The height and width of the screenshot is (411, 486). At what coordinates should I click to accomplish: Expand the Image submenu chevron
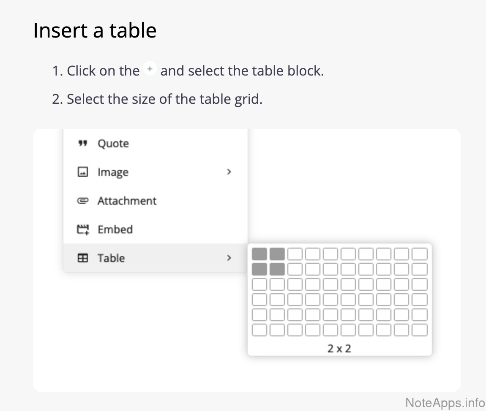pos(229,172)
